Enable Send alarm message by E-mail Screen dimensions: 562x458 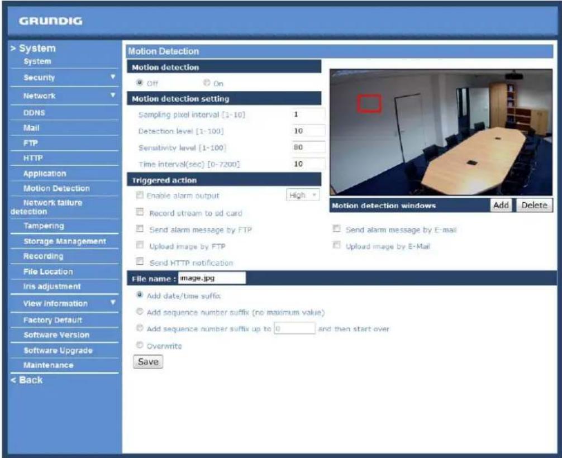click(336, 228)
